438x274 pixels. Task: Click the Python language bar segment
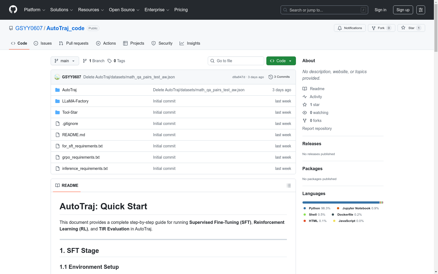point(341,202)
